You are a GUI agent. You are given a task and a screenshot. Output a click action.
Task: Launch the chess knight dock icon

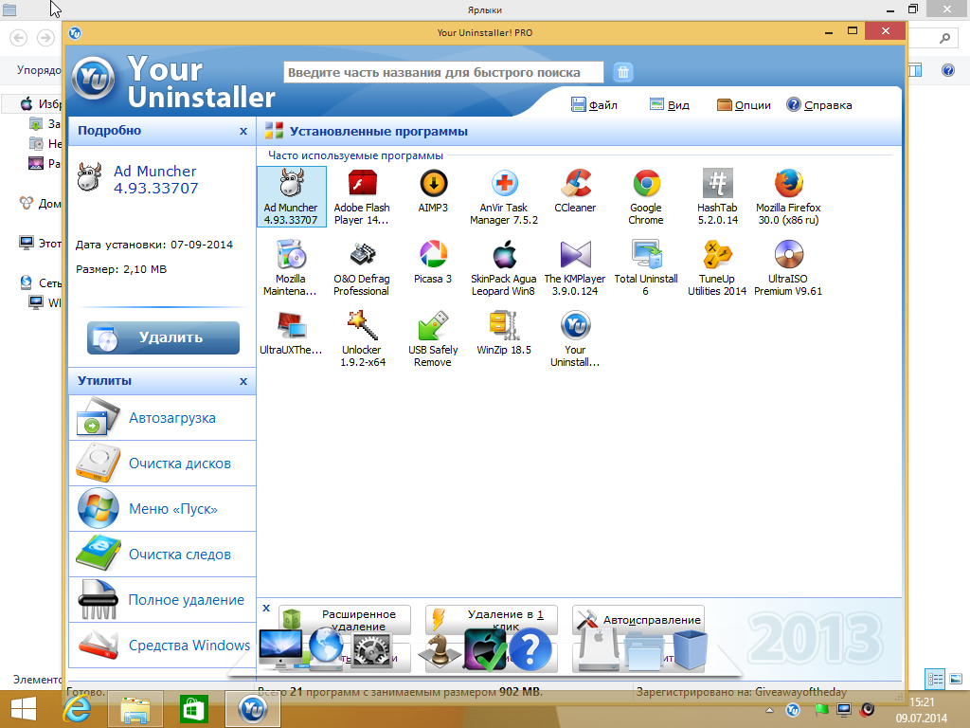(x=440, y=650)
